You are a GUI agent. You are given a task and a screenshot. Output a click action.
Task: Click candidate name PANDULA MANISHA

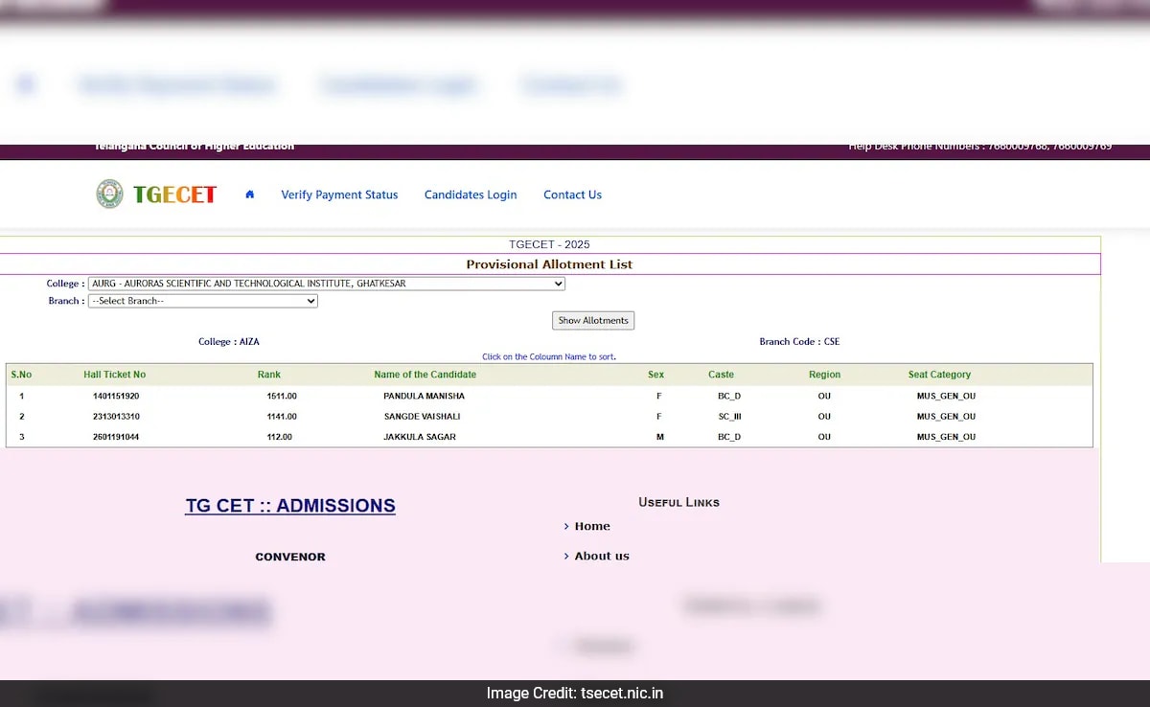(424, 396)
